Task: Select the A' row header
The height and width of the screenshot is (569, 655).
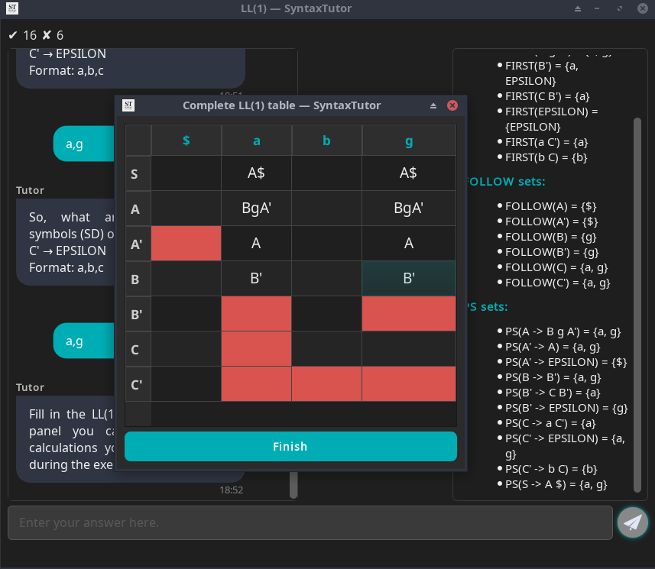Action: (x=138, y=244)
